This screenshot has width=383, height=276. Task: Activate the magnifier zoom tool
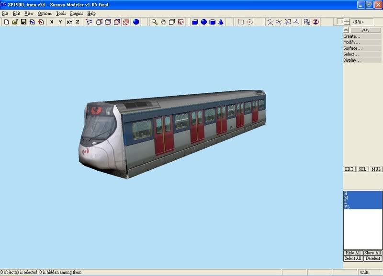tap(154, 22)
